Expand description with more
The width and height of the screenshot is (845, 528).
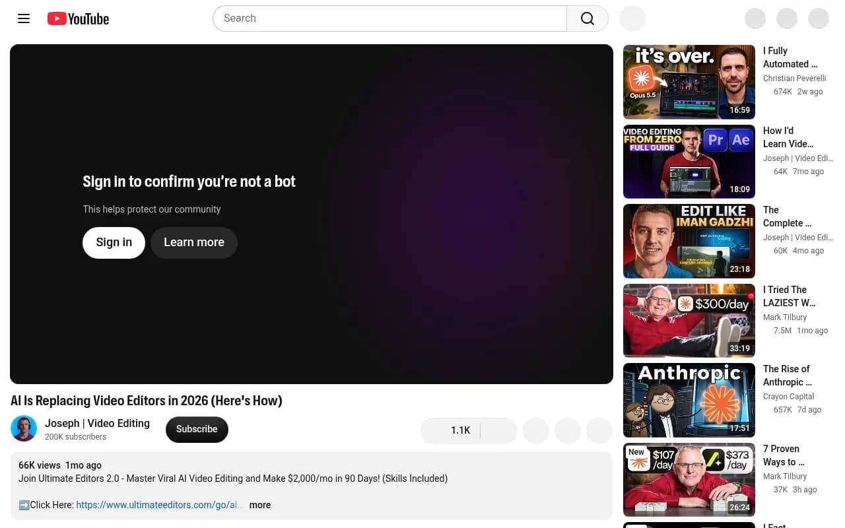tap(260, 505)
